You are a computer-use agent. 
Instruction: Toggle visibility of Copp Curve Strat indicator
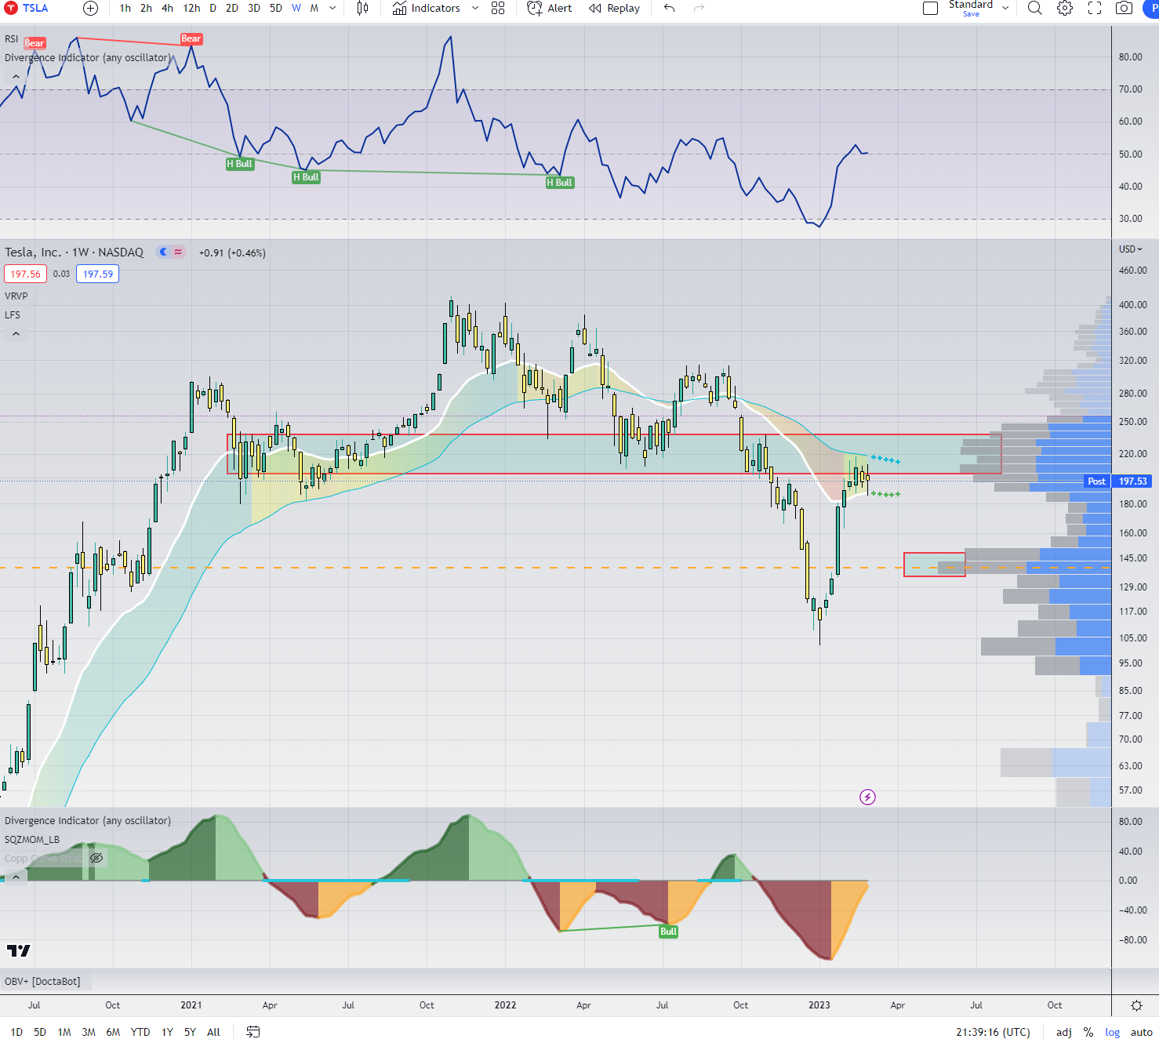pos(96,858)
